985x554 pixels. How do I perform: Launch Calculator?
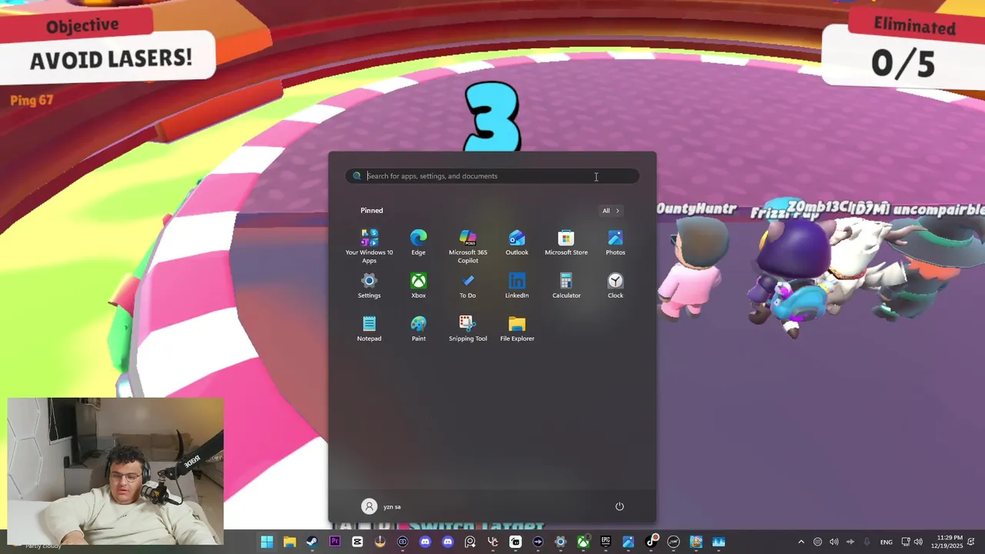click(x=566, y=285)
